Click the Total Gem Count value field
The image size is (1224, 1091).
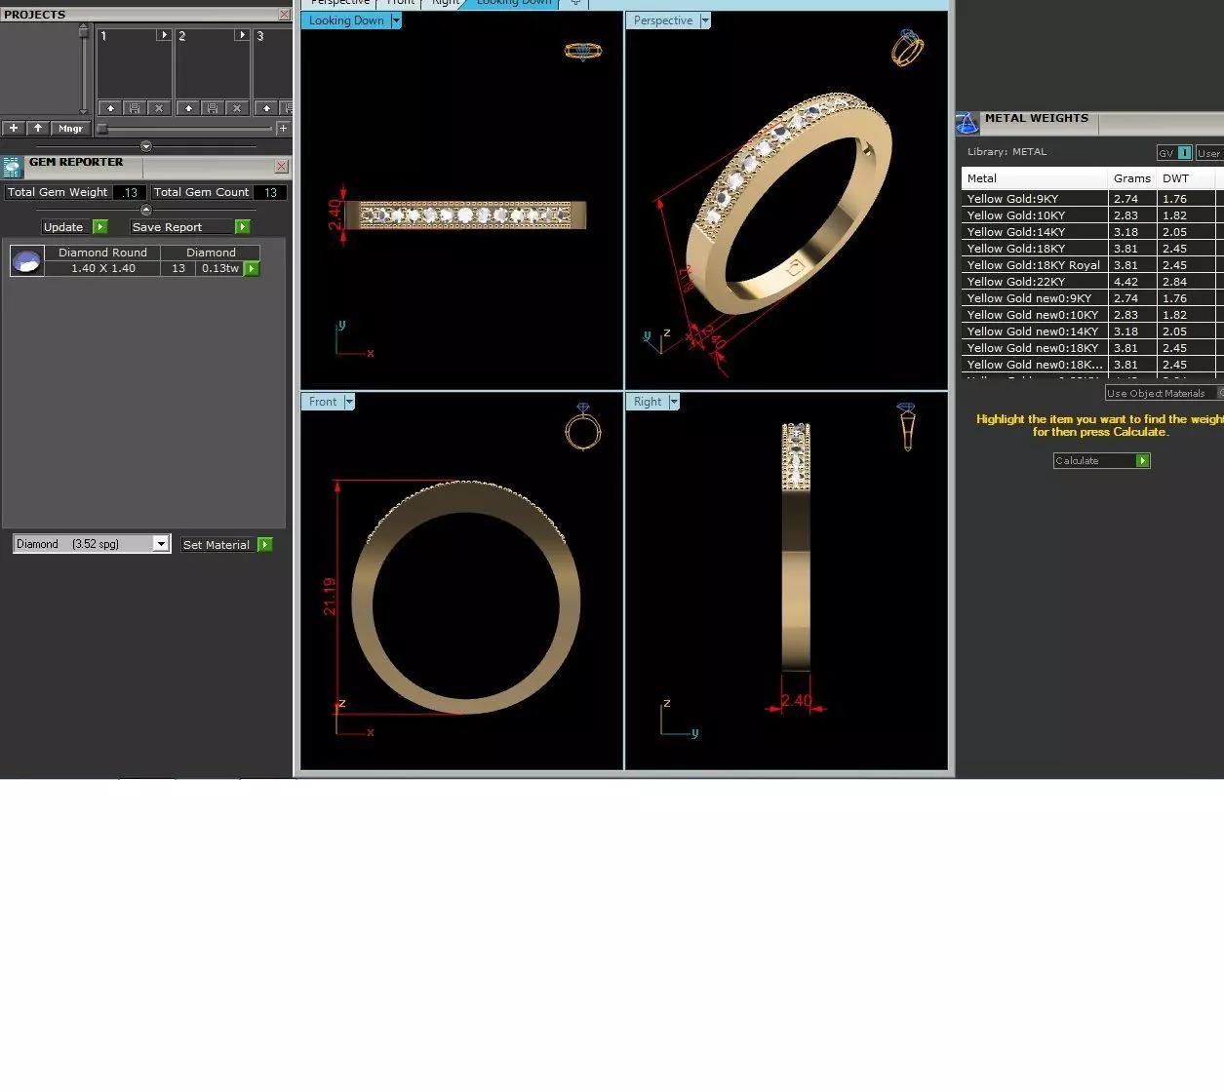click(x=270, y=193)
